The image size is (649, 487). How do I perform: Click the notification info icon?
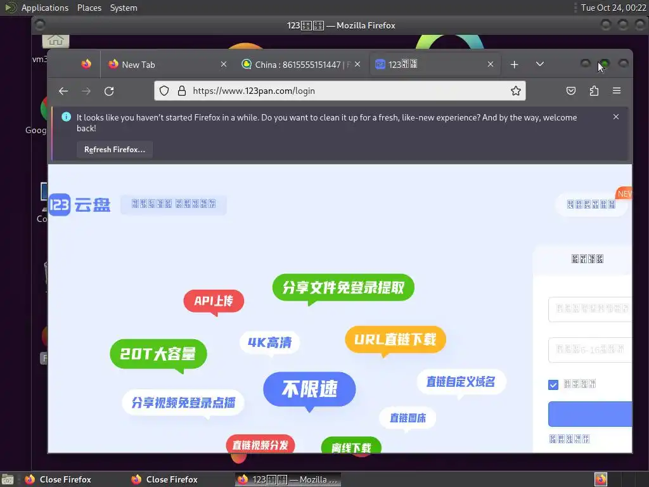pyautogui.click(x=66, y=117)
